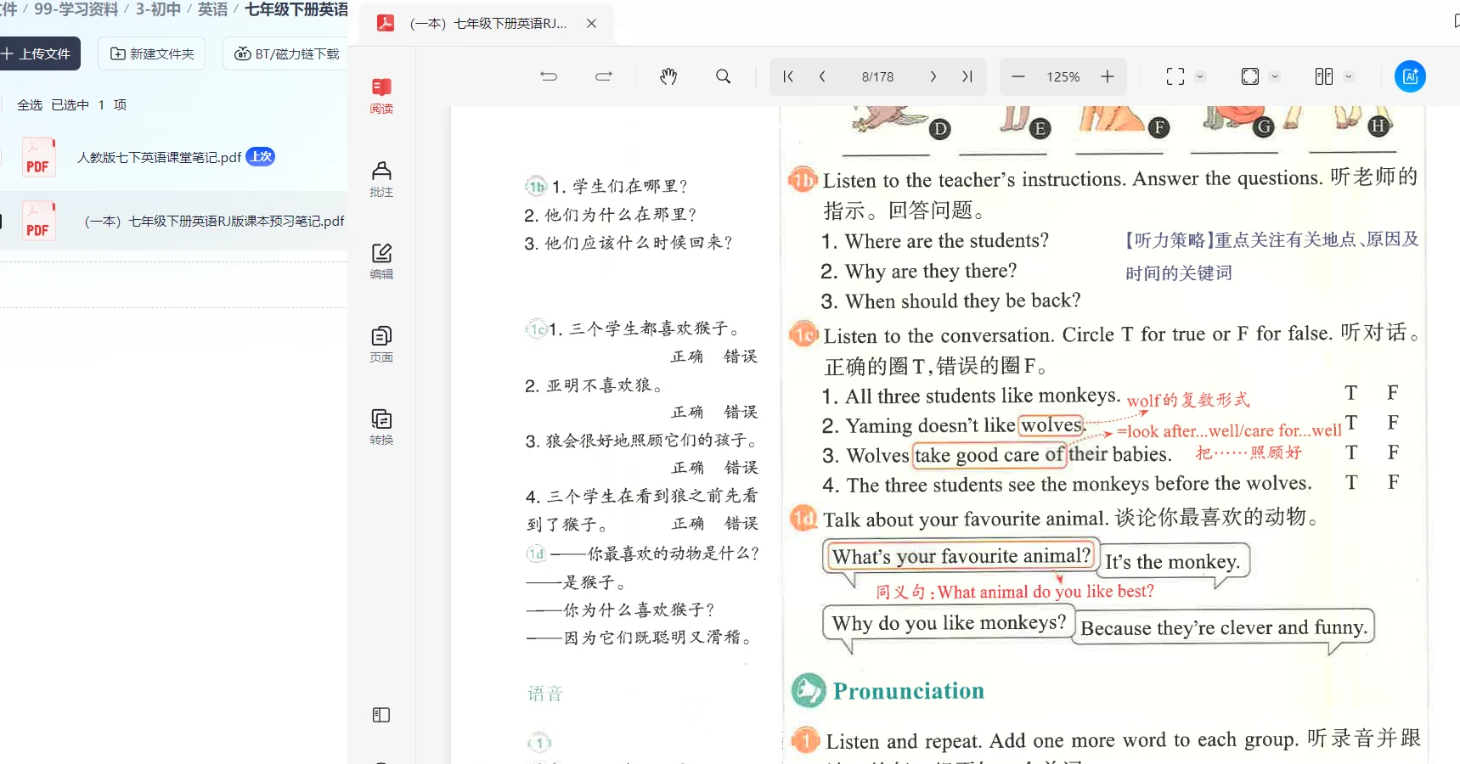Screen dimensions: 1460x764
Task: Toggle 全选 select all files
Action: click(29, 104)
